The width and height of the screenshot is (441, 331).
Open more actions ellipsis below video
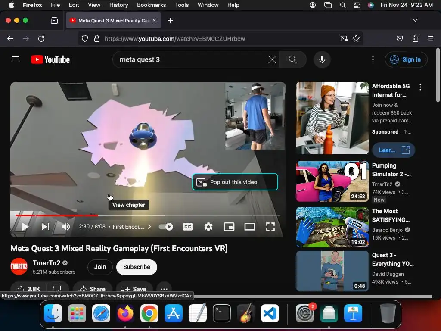[x=164, y=289]
